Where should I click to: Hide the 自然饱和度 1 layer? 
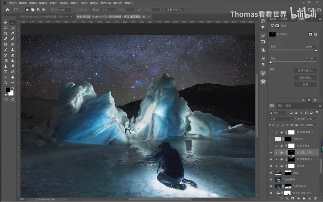point(271,159)
